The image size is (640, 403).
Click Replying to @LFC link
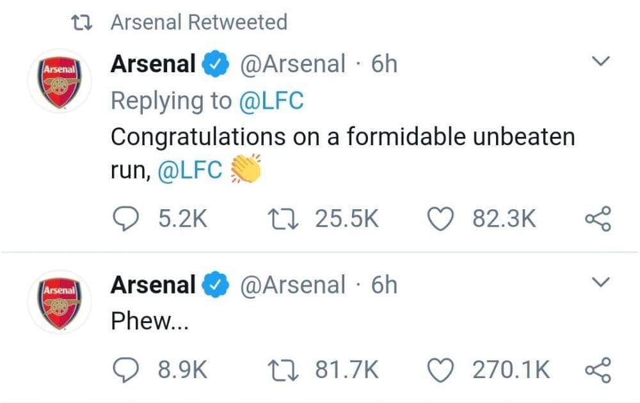coord(209,100)
